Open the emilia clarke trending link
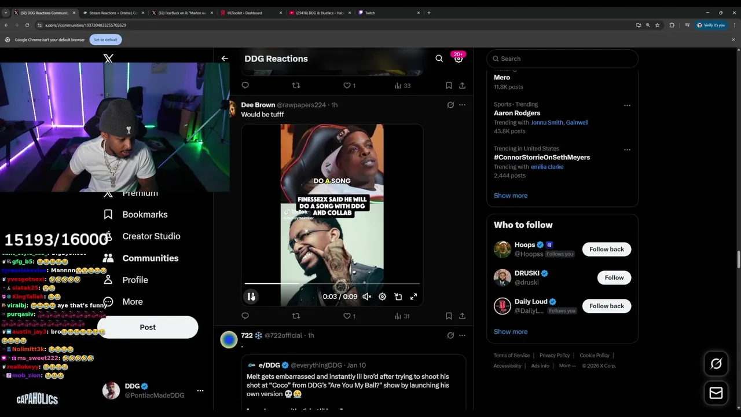The height and width of the screenshot is (417, 741). coord(547,167)
